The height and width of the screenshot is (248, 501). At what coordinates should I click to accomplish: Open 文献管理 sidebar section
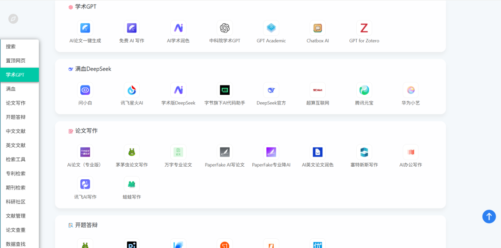[16, 216]
